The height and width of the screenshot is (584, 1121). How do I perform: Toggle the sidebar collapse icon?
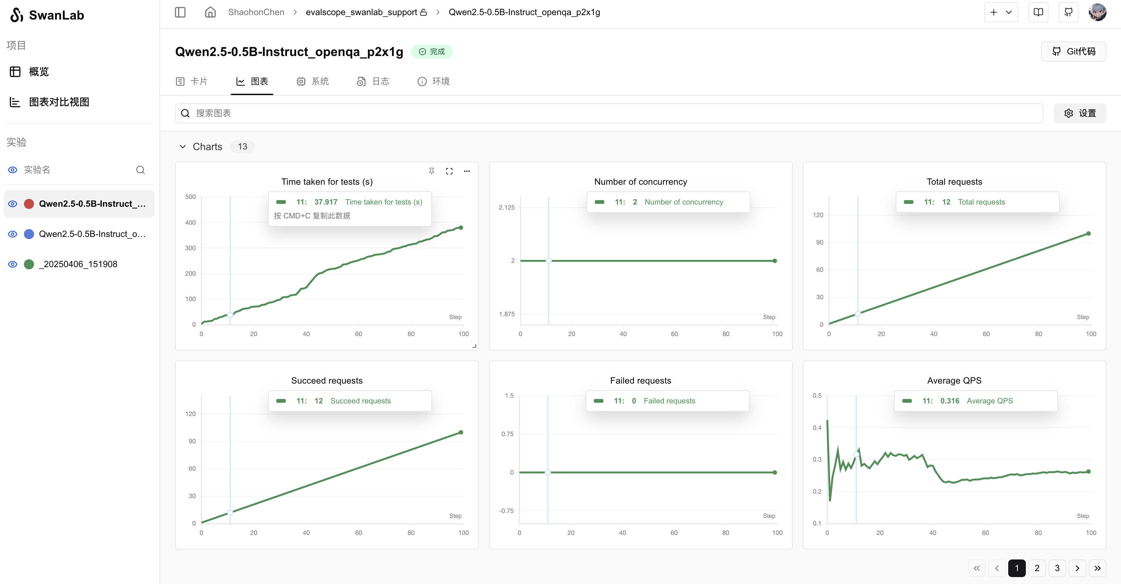180,12
